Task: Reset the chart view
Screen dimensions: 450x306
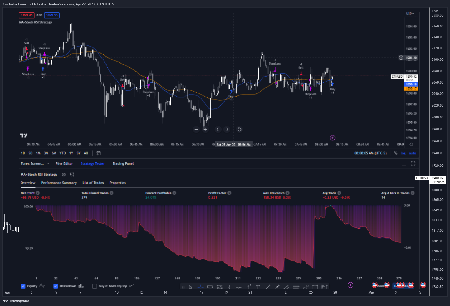Action: point(239,129)
